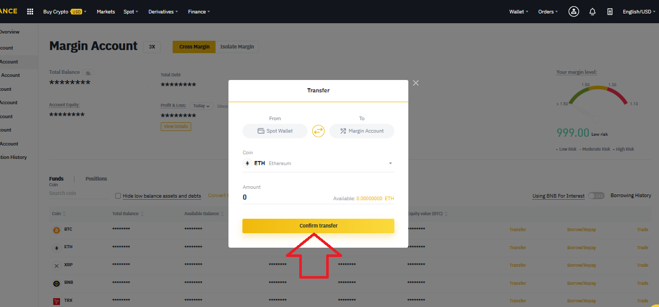This screenshot has height=307, width=659.
Task: Expand the Spot menu
Action: [131, 11]
